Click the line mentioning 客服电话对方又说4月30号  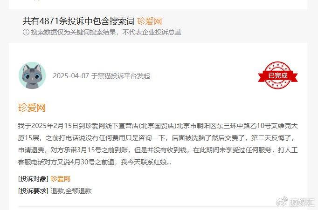(x=95, y=162)
